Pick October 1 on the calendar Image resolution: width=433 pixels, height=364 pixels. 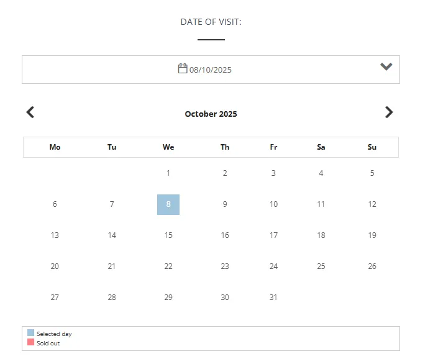168,173
